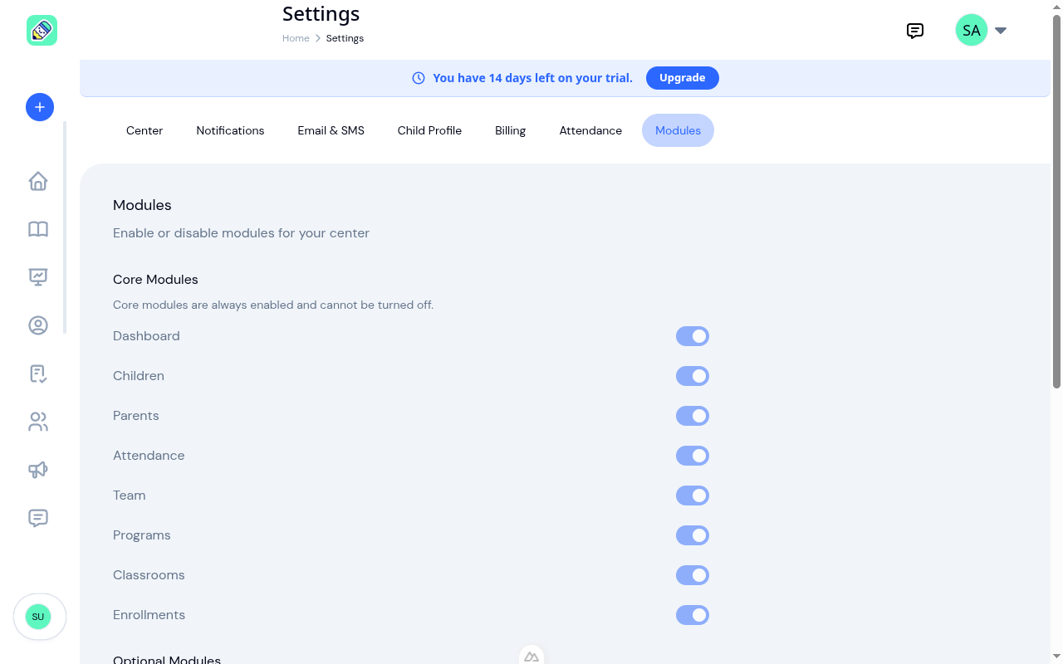
Task: Open the user profile circle icon
Action: coord(38,325)
